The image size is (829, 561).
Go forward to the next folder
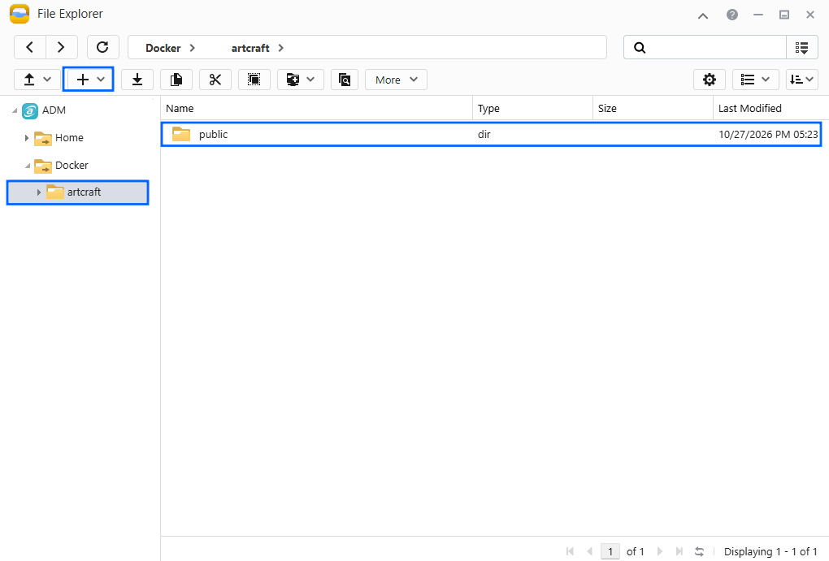click(61, 48)
